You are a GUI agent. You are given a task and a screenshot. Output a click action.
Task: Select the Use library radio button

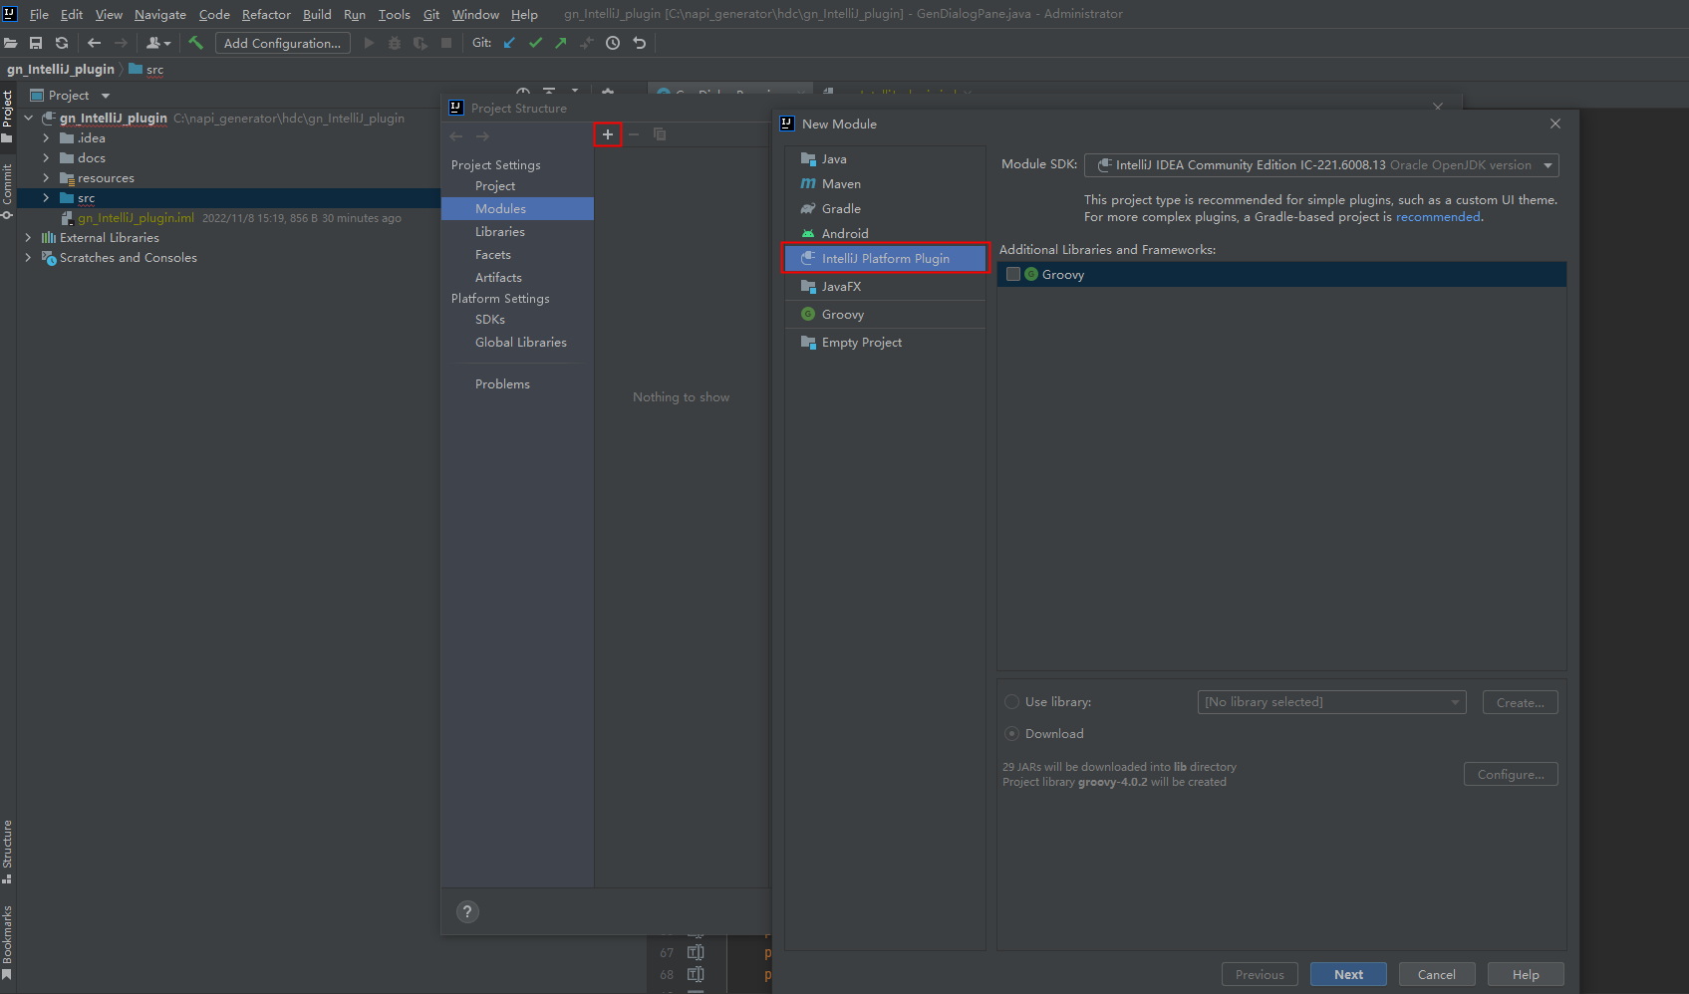(x=1012, y=702)
